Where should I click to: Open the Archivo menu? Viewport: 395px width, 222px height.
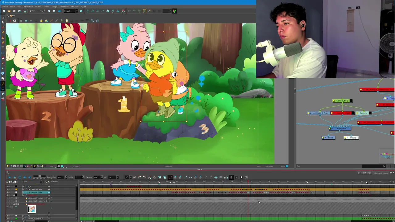[x=5, y=6]
